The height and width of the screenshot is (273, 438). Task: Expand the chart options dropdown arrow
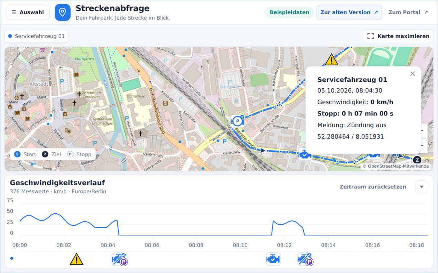tap(421, 187)
